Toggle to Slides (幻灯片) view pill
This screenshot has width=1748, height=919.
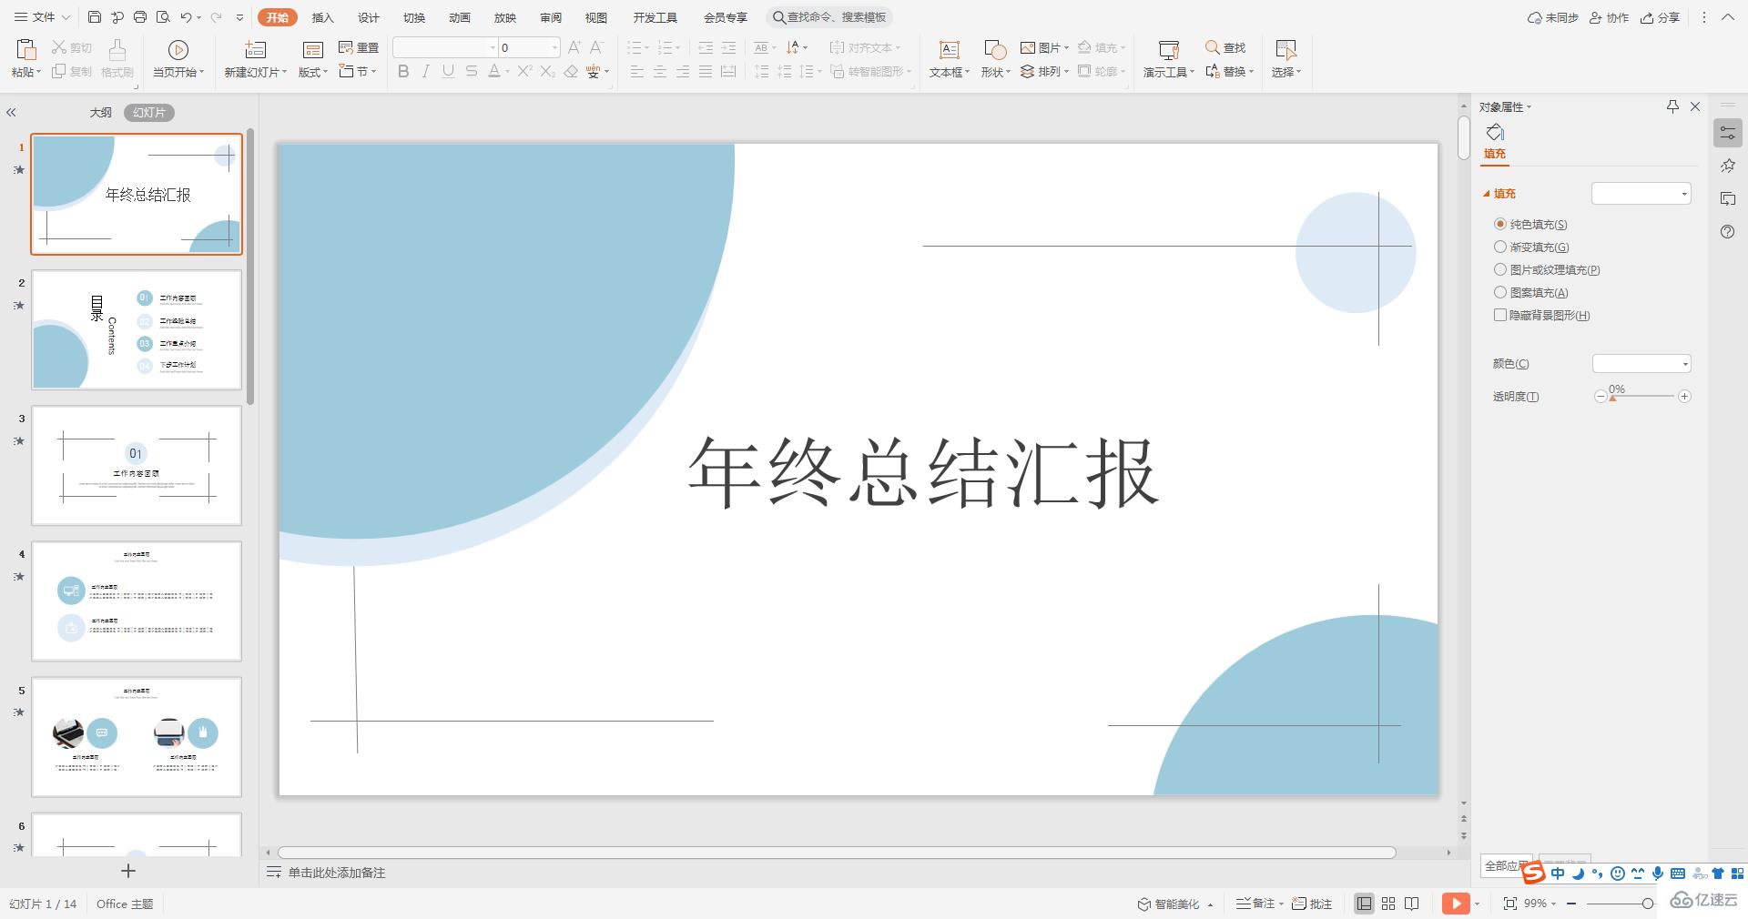(149, 113)
